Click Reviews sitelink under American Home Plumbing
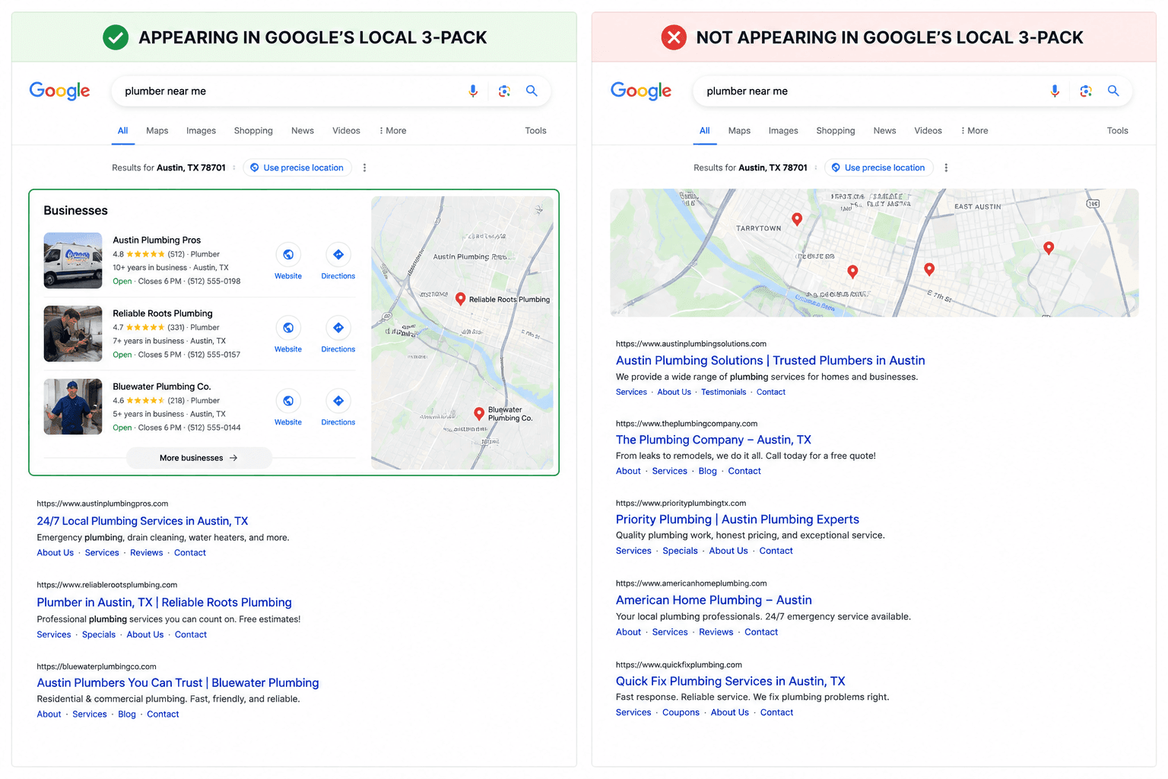The image size is (1168, 779). coord(716,632)
